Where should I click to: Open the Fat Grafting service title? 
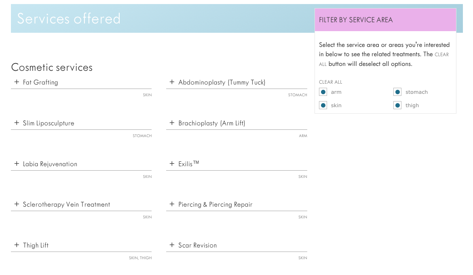tap(40, 82)
